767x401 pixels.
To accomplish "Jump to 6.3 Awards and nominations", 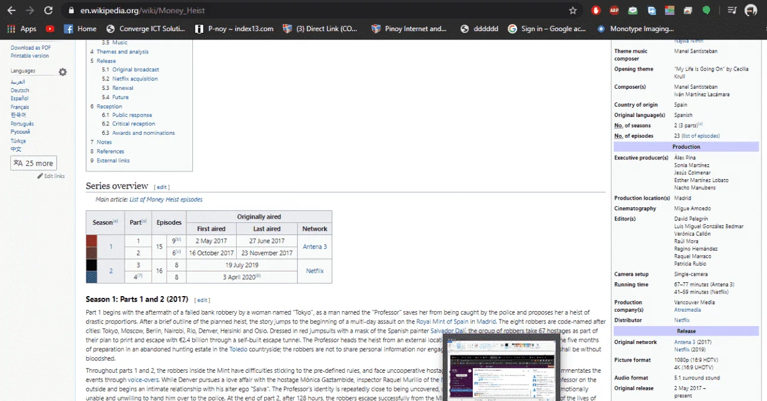I will coord(138,133).
